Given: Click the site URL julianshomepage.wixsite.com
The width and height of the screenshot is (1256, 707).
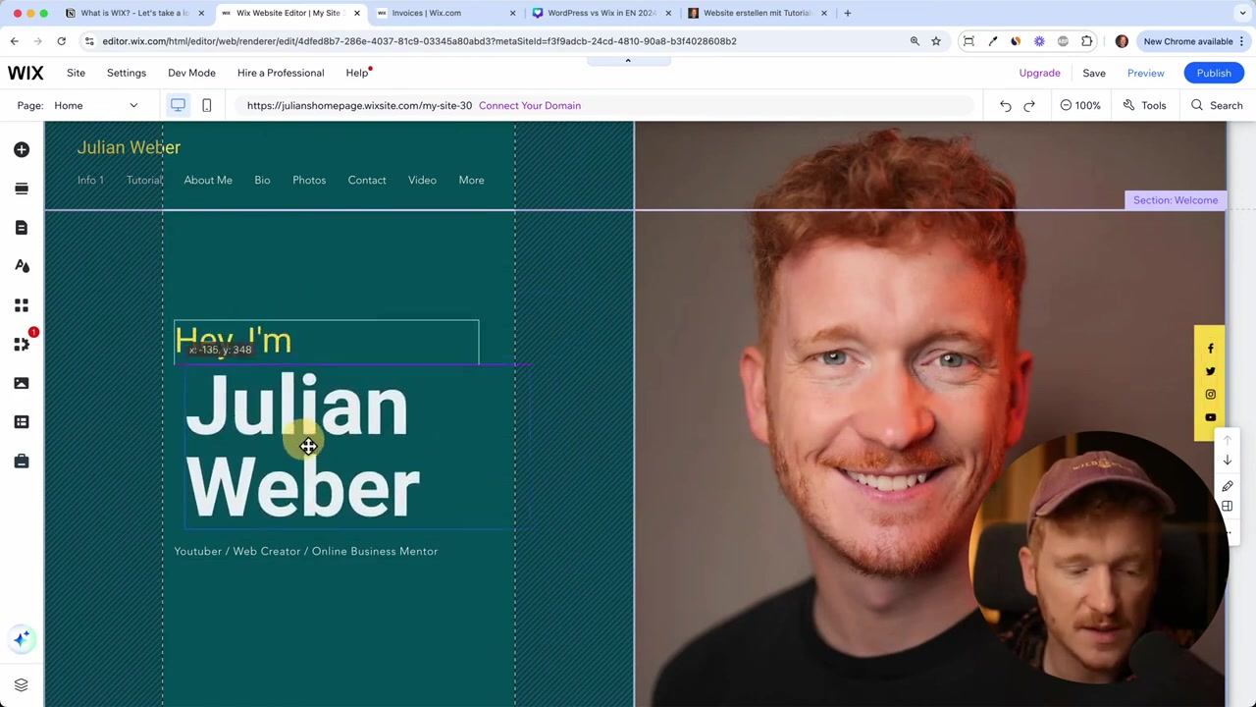Looking at the screenshot, I should [359, 105].
